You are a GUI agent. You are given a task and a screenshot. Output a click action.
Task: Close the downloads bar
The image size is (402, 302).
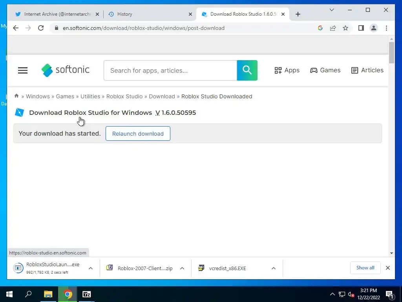(388, 268)
